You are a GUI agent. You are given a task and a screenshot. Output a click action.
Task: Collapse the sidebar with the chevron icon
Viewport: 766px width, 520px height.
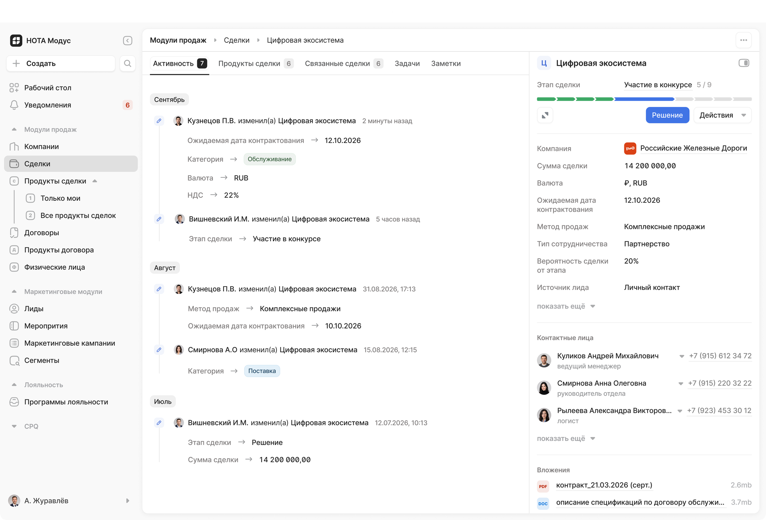tap(128, 41)
